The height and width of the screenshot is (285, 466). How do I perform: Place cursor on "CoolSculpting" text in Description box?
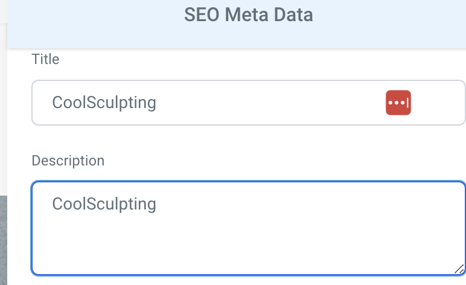click(104, 204)
